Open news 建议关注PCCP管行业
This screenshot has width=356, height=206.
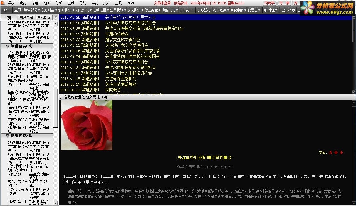point(123,40)
